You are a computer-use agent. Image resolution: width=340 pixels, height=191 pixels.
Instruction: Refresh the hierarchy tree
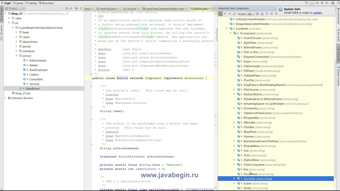[x=257, y=14]
